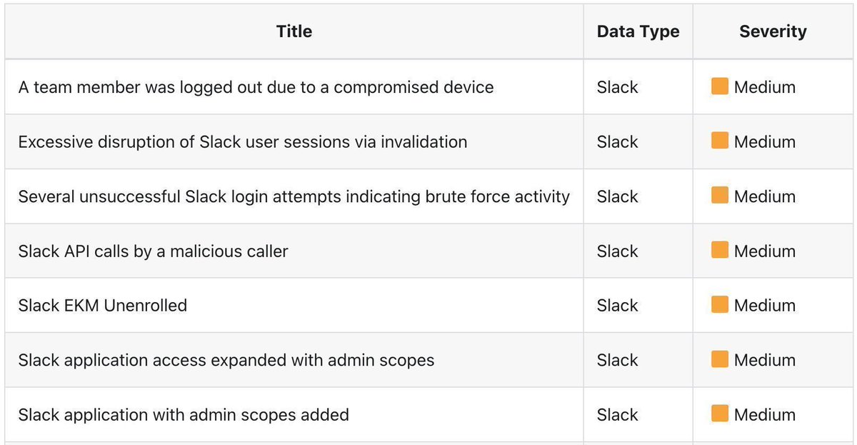Click Slack data type in compromised device row
857x445 pixels.
tap(618, 87)
